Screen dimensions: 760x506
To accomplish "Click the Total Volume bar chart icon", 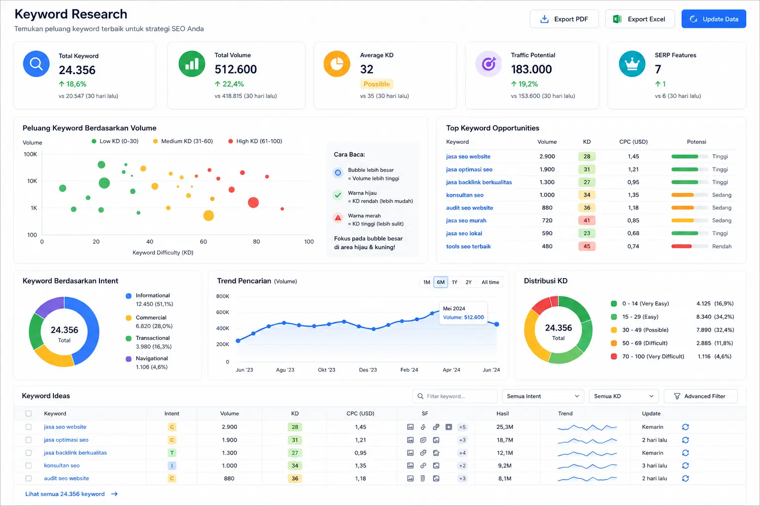I will click(191, 64).
